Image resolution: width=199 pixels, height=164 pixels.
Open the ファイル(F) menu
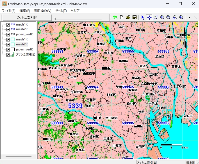[x=9, y=11]
